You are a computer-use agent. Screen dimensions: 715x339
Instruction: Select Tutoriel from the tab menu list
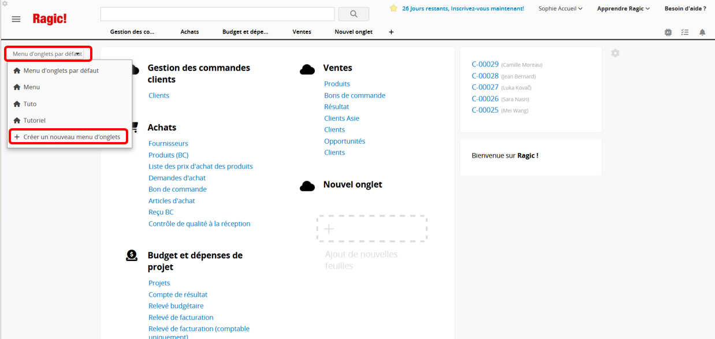point(34,121)
